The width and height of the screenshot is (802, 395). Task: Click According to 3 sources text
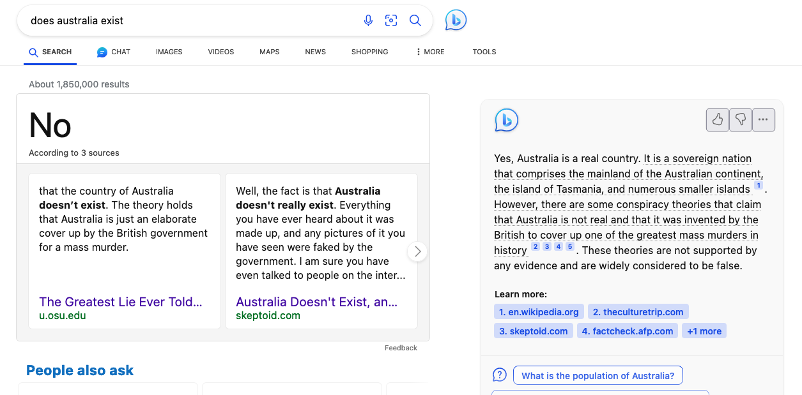(74, 153)
